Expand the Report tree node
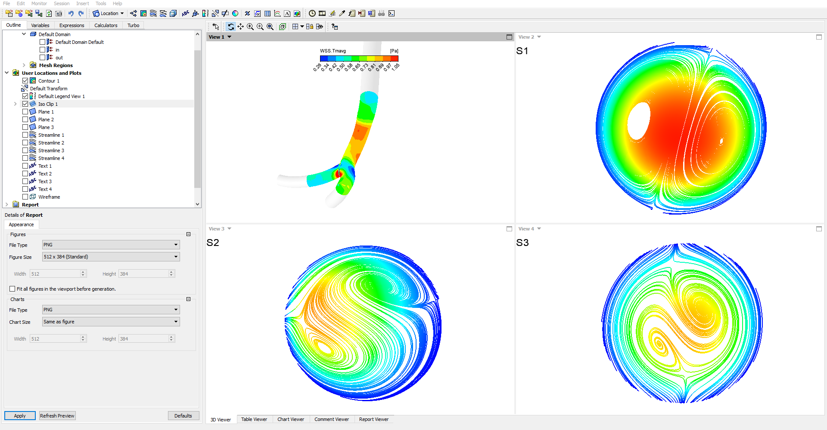The image size is (827, 430). point(6,205)
